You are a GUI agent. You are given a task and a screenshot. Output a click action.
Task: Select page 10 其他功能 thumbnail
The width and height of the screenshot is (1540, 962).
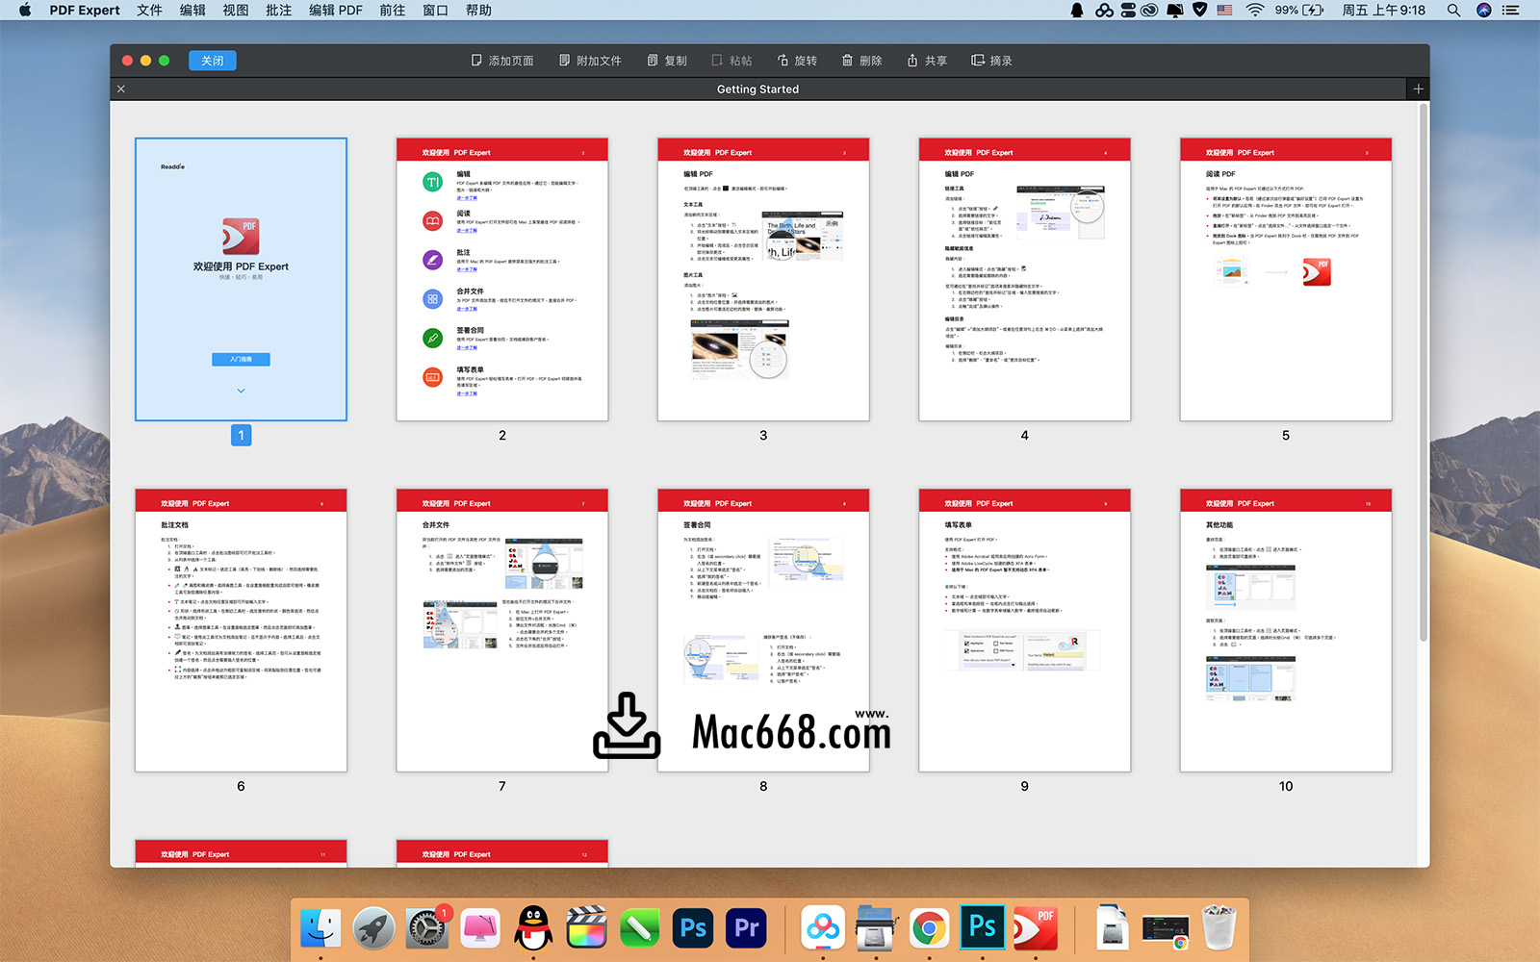pyautogui.click(x=1286, y=630)
